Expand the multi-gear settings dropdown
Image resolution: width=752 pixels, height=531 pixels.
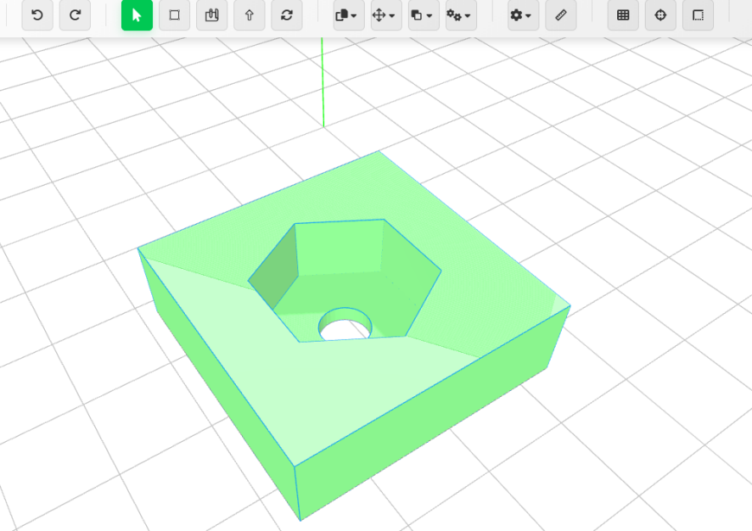pos(460,16)
